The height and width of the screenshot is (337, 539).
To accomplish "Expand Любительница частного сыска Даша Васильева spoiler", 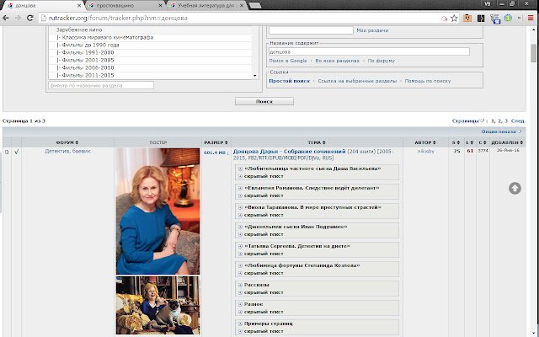I will click(312, 168).
